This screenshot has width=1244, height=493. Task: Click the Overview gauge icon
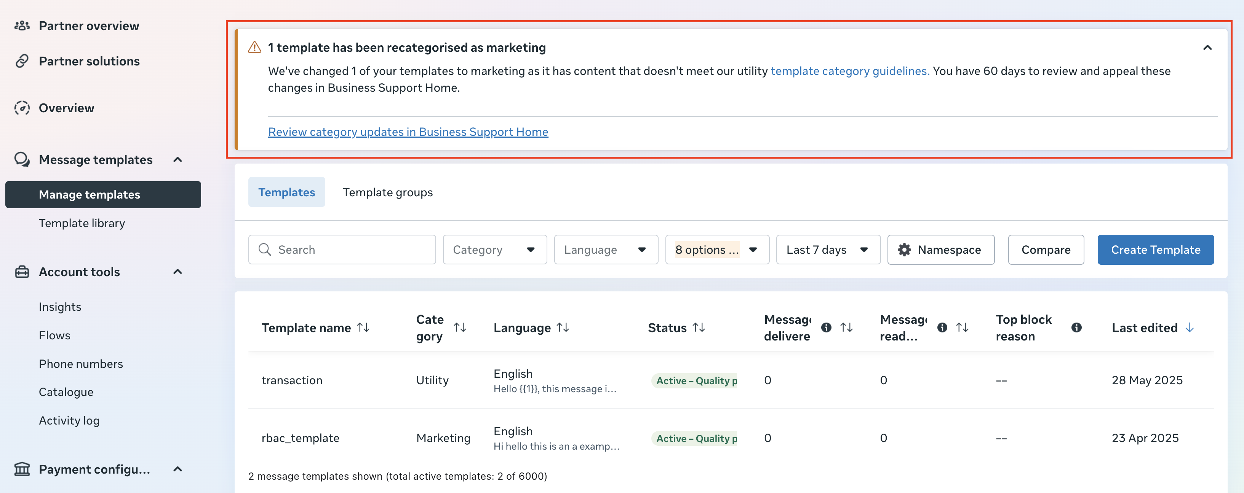[22, 108]
